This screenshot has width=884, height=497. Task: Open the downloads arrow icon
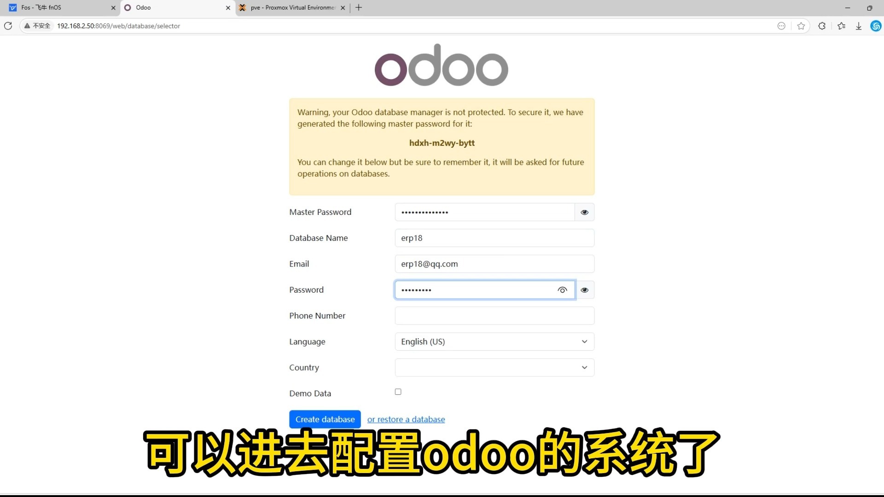(859, 26)
